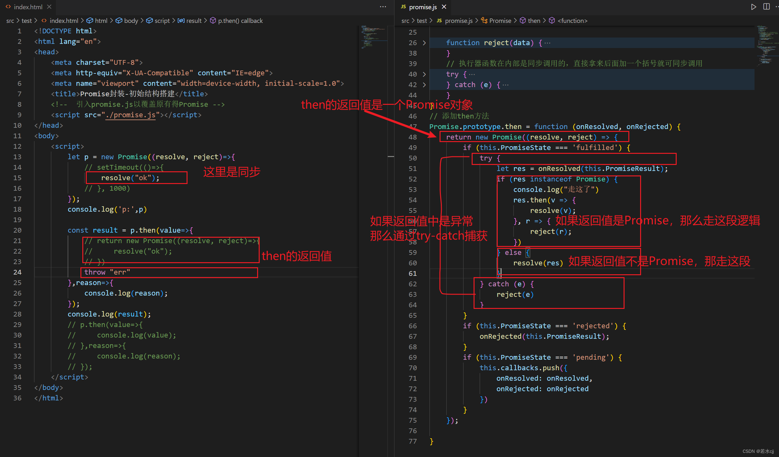Split the right editor with the layout icon
The width and height of the screenshot is (779, 457).
tap(766, 7)
